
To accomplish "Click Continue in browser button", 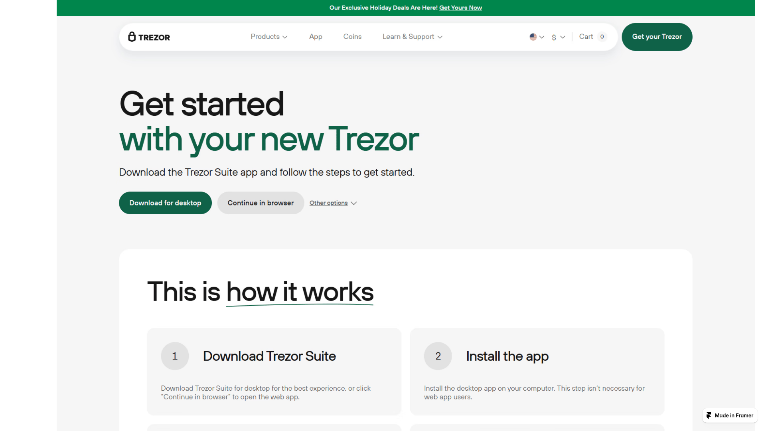I will (x=261, y=203).
